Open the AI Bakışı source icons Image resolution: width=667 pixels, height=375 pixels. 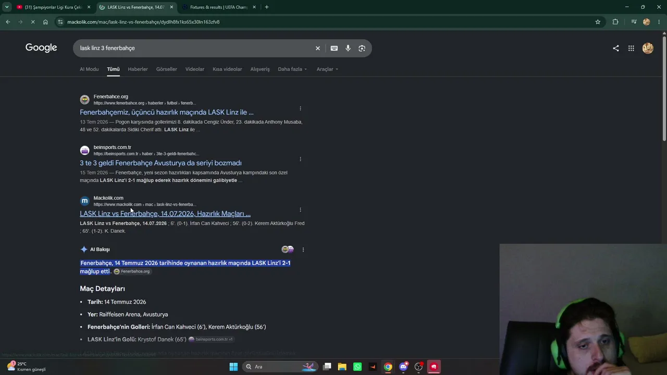(x=288, y=249)
